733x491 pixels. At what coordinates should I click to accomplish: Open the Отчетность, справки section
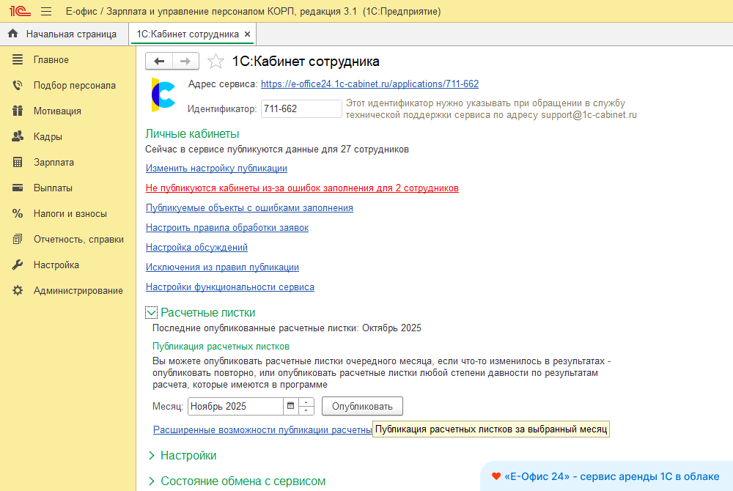(x=78, y=240)
